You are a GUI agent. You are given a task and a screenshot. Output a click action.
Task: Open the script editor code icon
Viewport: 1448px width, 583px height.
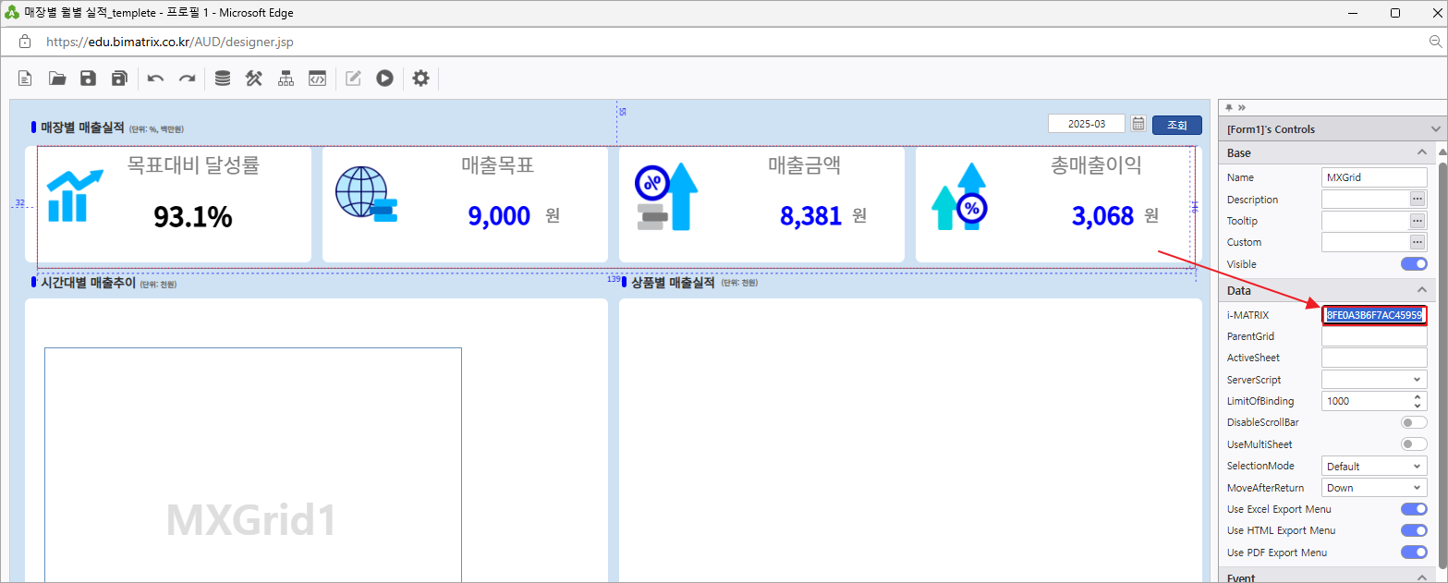tap(317, 79)
